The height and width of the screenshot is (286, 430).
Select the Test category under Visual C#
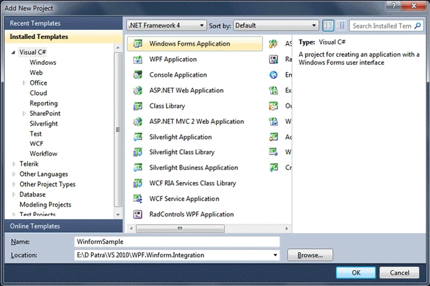[36, 134]
